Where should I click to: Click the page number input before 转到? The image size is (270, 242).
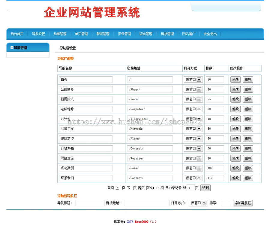point(191,188)
